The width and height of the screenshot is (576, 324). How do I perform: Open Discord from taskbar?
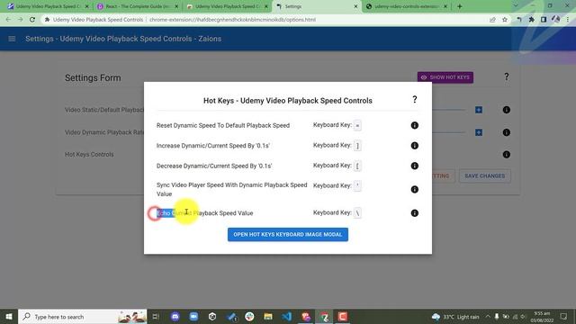175,316
